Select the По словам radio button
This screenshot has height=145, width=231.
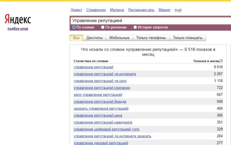click(74, 27)
